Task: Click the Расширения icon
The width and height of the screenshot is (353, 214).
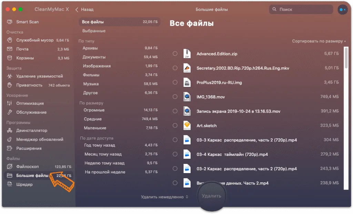Action: pyautogui.click(x=9, y=148)
